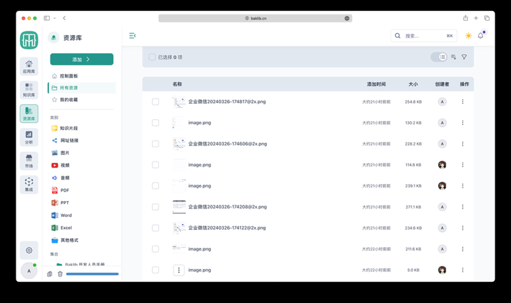
Task: Click the user avatar A at bottom left
Action: [x=29, y=271]
